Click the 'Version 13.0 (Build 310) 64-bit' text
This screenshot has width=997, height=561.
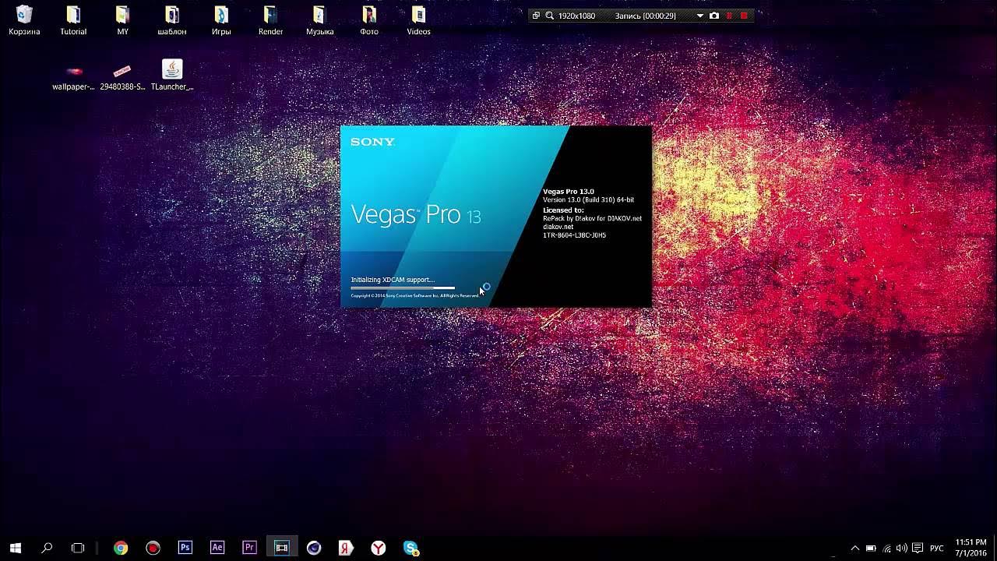pos(588,200)
